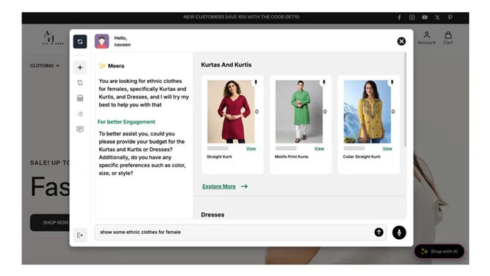
Task: View the Straight Kurti product
Action: (251, 148)
